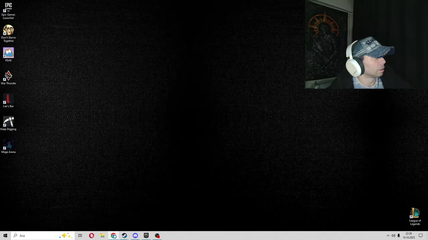Select the War Thunder desktop icon

click(8, 78)
